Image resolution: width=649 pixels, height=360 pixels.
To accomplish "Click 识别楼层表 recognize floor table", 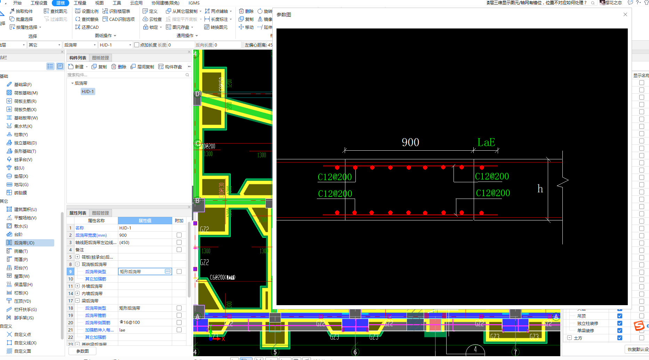I will [x=116, y=11].
